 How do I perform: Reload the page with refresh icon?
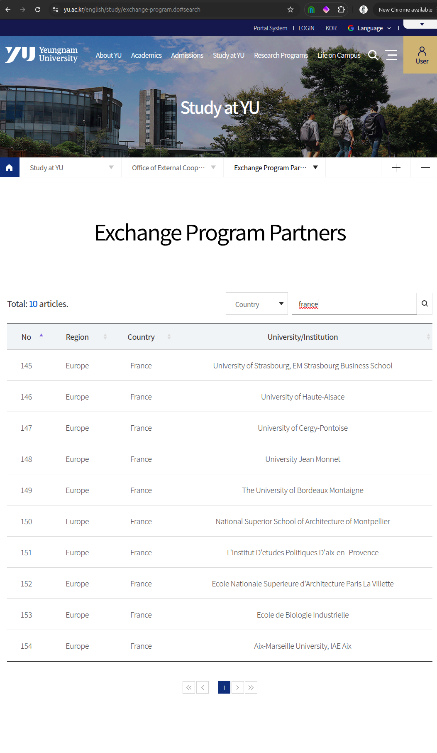tap(38, 9)
